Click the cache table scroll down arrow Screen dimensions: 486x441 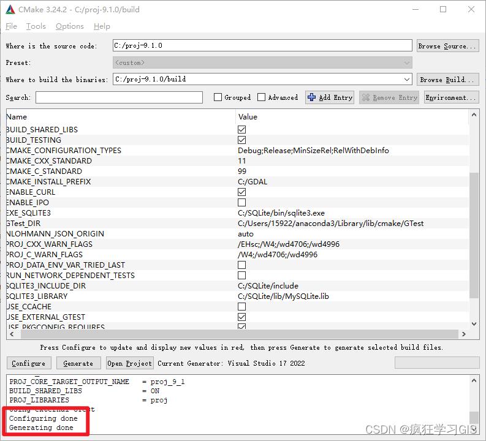[x=474, y=323]
